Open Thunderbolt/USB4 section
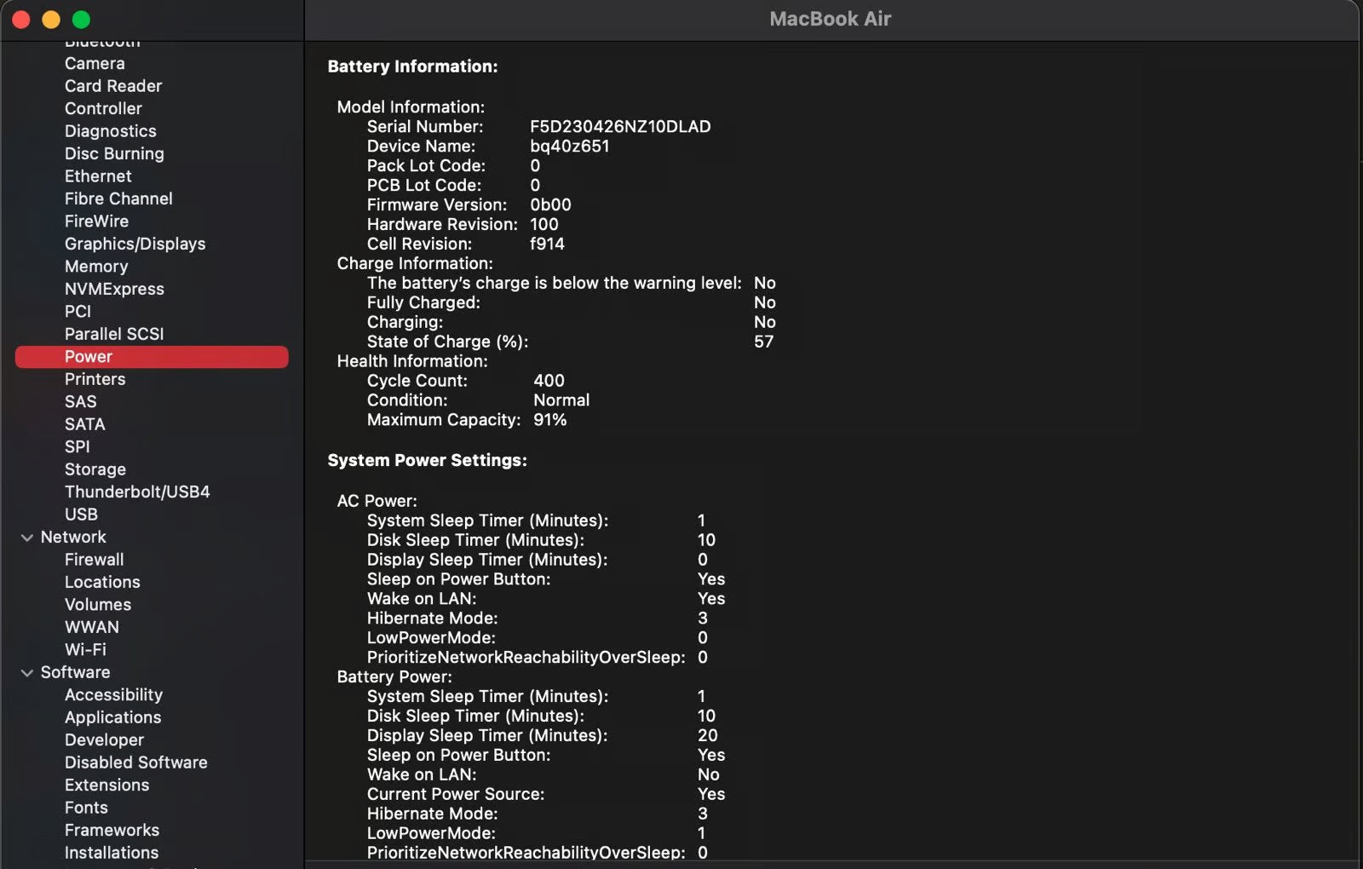This screenshot has height=869, width=1363. [x=137, y=492]
